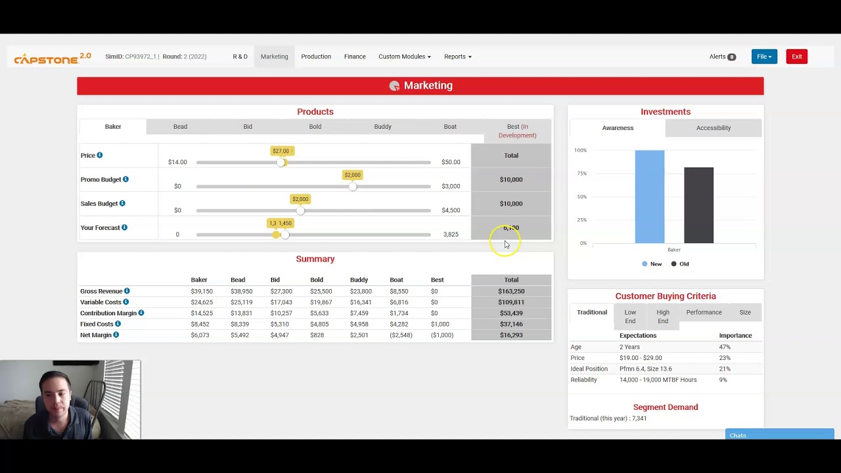
Task: Toggle the New legend dot in chart
Action: pyautogui.click(x=645, y=264)
